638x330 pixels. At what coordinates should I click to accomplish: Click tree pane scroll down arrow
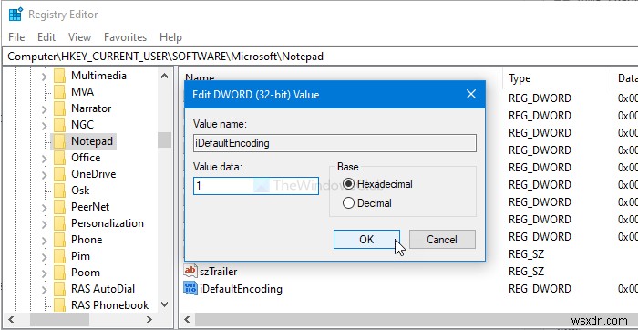[164, 304]
